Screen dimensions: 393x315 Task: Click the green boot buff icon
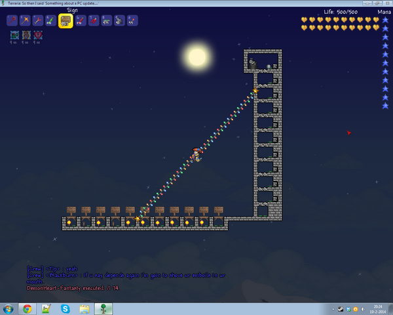(15, 35)
